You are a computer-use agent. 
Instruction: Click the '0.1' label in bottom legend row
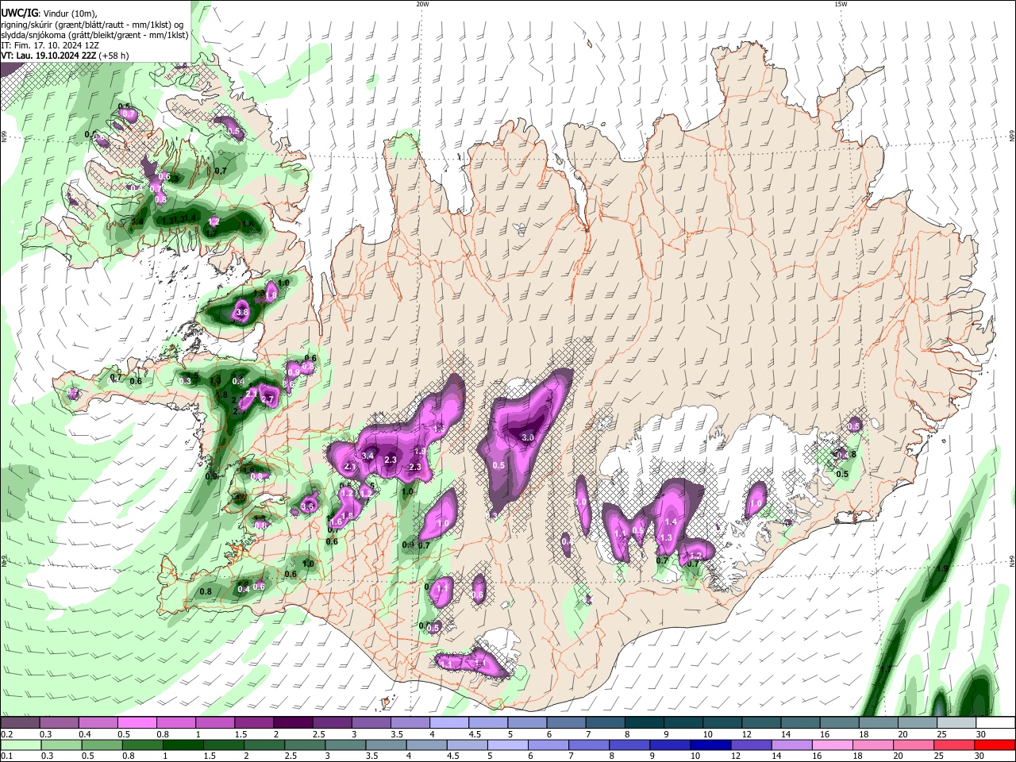tap(6, 756)
